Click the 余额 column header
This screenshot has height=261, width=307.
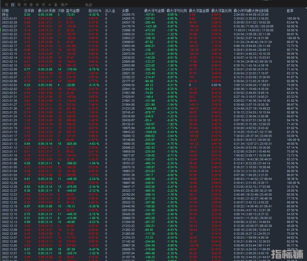(x=125, y=11)
